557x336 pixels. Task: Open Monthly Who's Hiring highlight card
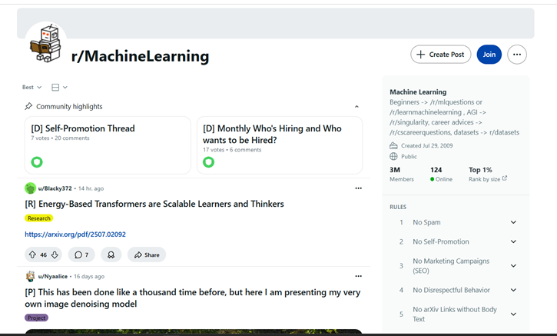pos(280,145)
